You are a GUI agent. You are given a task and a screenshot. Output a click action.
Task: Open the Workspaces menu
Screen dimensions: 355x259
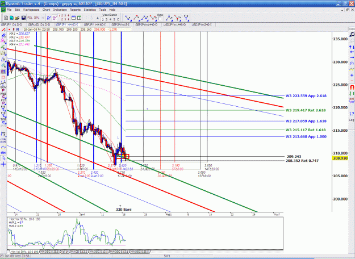click(x=31, y=10)
